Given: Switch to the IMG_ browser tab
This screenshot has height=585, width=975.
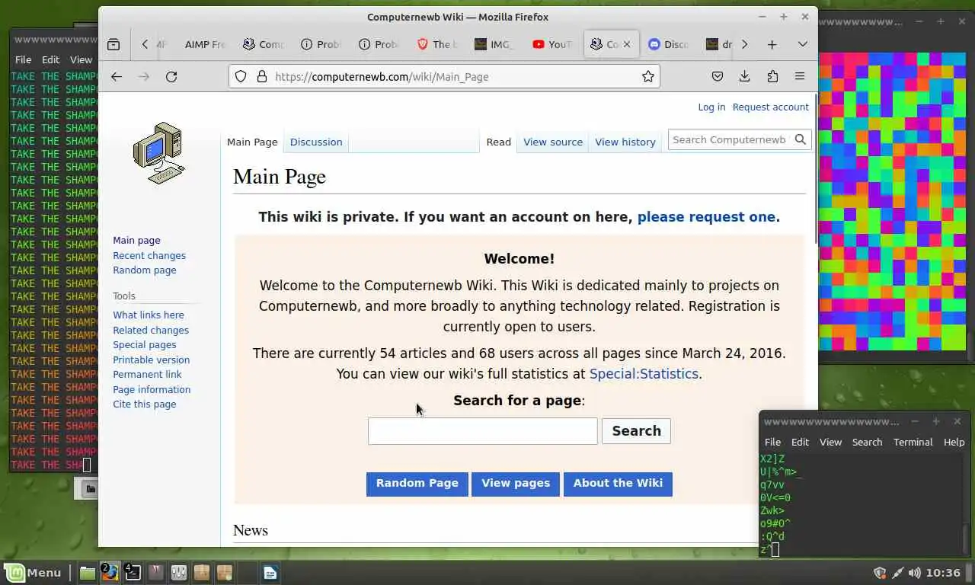Looking at the screenshot, I should tap(494, 44).
